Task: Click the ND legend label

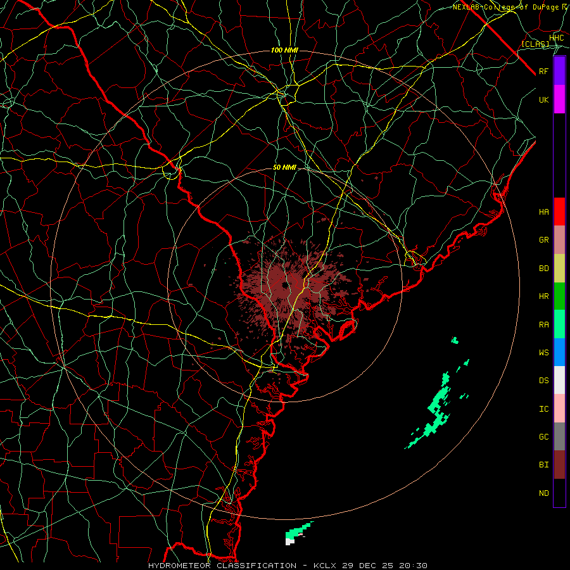Action: click(544, 493)
